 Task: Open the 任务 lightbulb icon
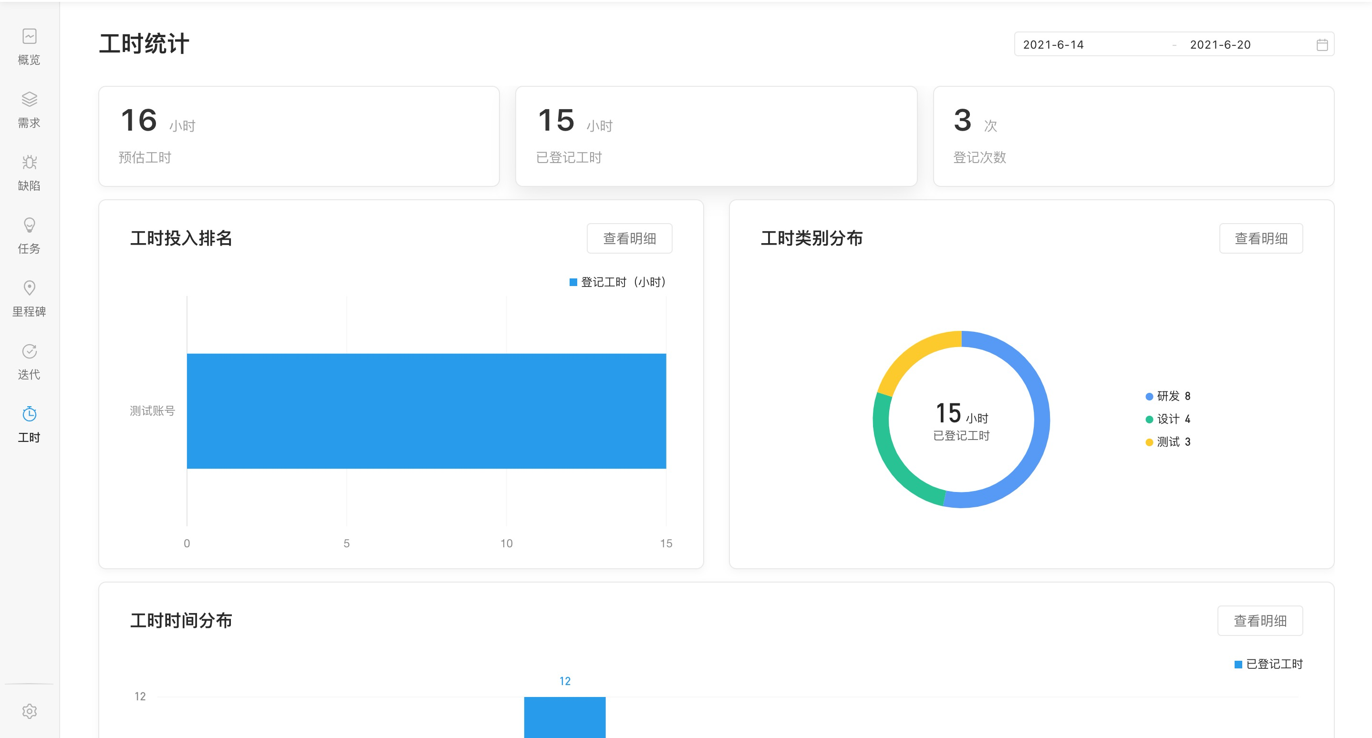pos(29,225)
